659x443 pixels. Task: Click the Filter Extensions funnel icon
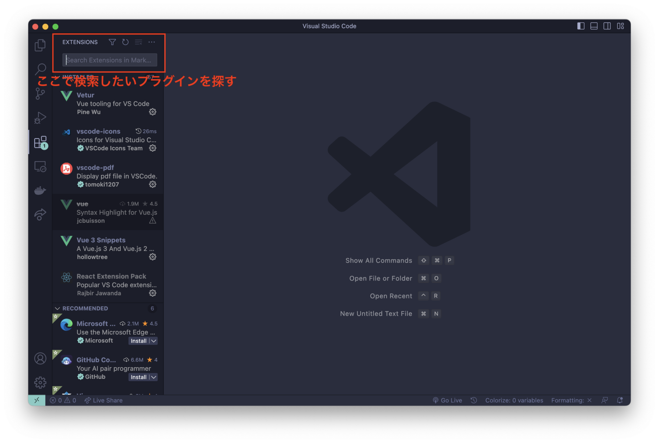click(x=112, y=42)
